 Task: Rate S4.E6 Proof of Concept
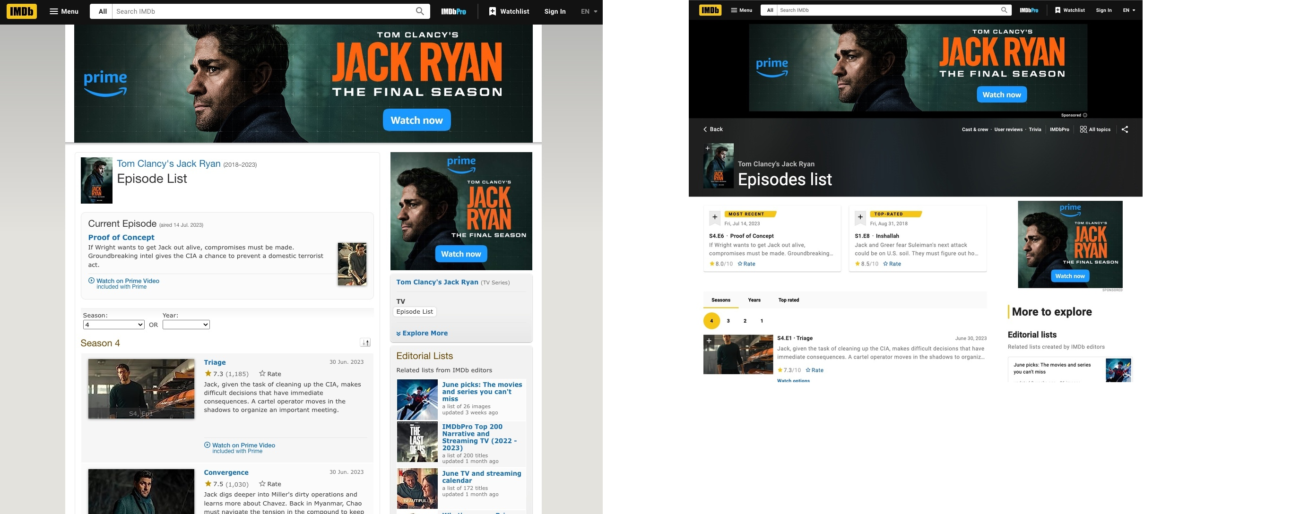pos(746,264)
